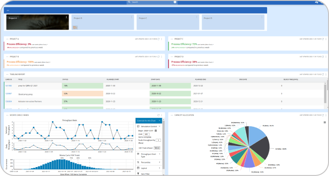Refresh the PROJECT A efficiency widget
Image resolution: width=329 pixels, height=176 pixels.
[159, 39]
